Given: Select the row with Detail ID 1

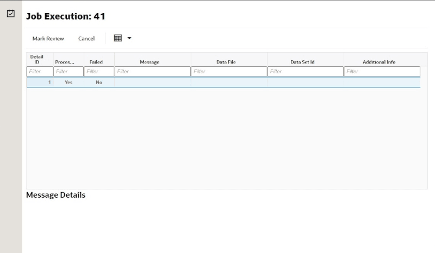Looking at the screenshot, I should (x=223, y=83).
